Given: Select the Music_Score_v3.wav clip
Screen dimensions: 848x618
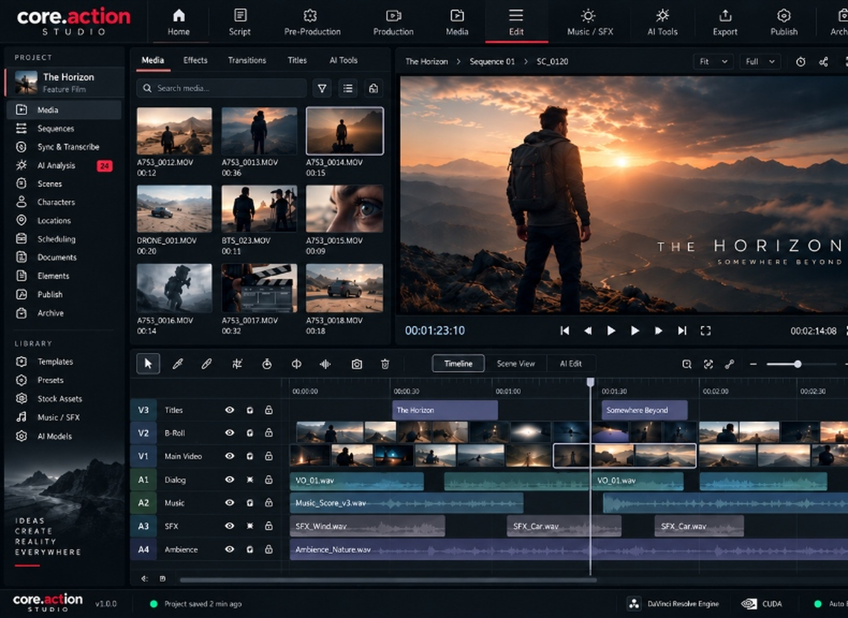Looking at the screenshot, I should pos(406,503).
